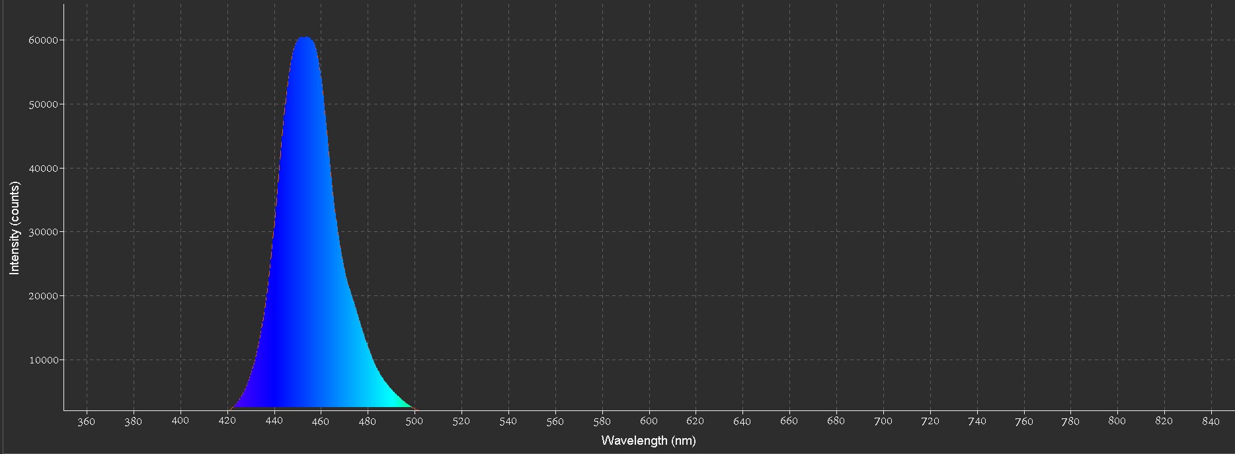
Task: Click the 40000 intensity tick label
Action: tap(42, 169)
